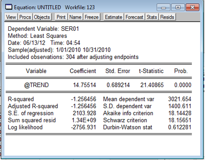This screenshot has width=205, height=160.
Task: Freeze the equation results
Action: 92,17
